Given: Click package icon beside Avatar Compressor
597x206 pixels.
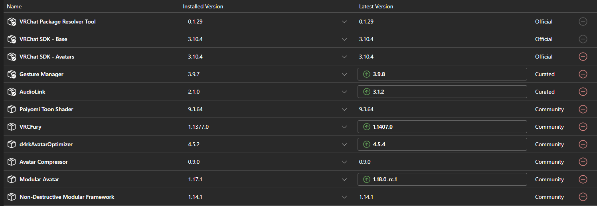Looking at the screenshot, I should (x=12, y=162).
